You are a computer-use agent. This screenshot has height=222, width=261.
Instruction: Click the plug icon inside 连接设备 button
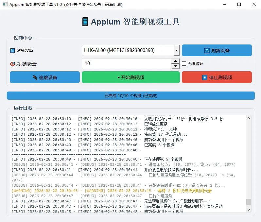coord(35,77)
